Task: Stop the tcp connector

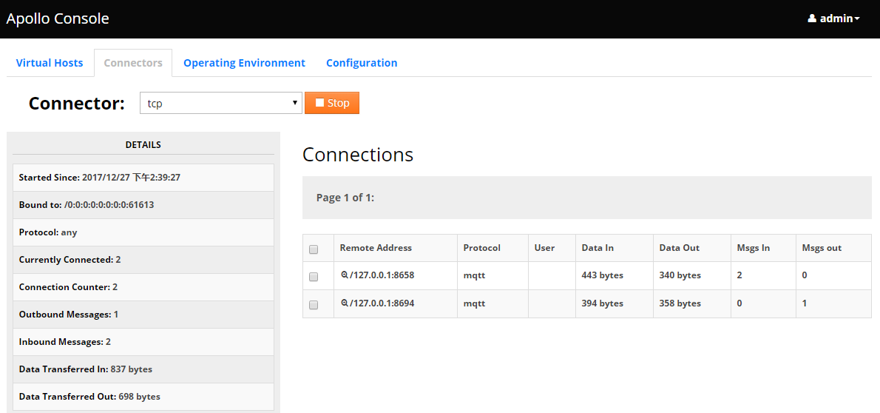Action: [x=332, y=103]
